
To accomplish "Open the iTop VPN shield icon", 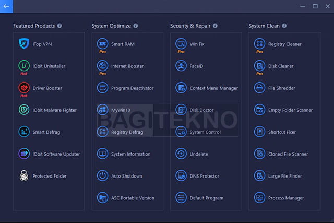I will click(24, 44).
